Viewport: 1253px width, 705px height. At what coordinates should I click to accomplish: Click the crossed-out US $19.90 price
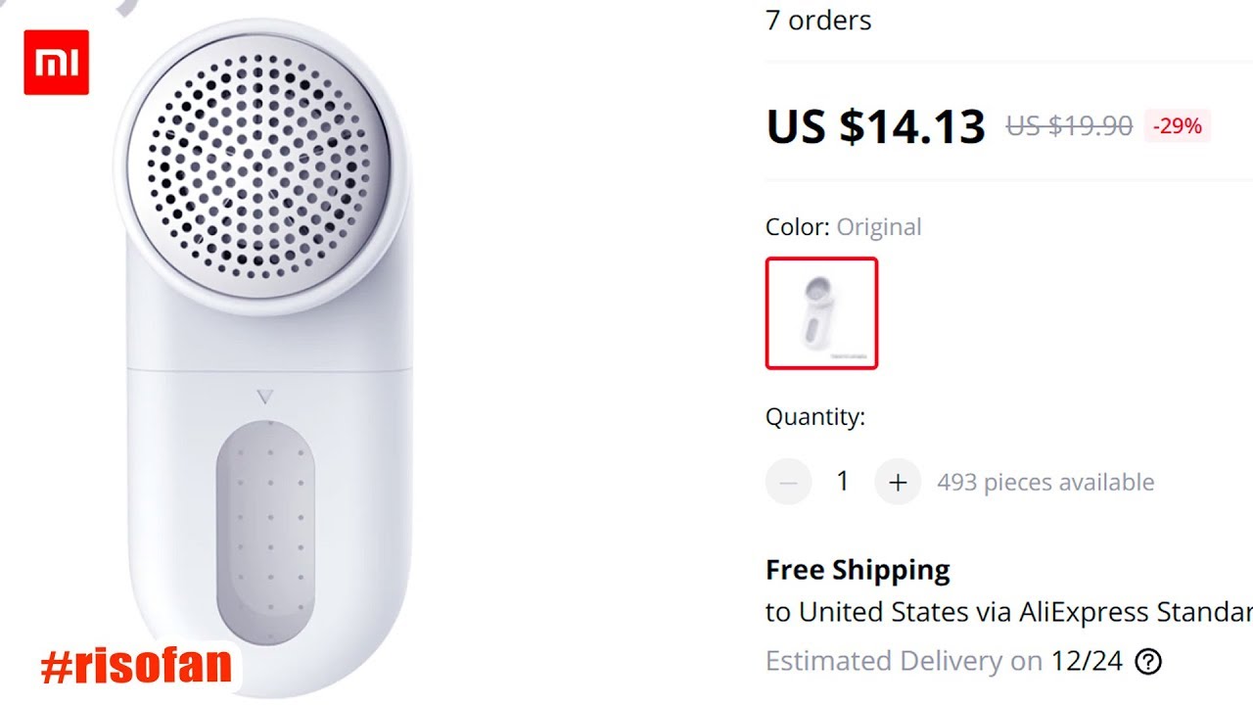(x=1069, y=126)
